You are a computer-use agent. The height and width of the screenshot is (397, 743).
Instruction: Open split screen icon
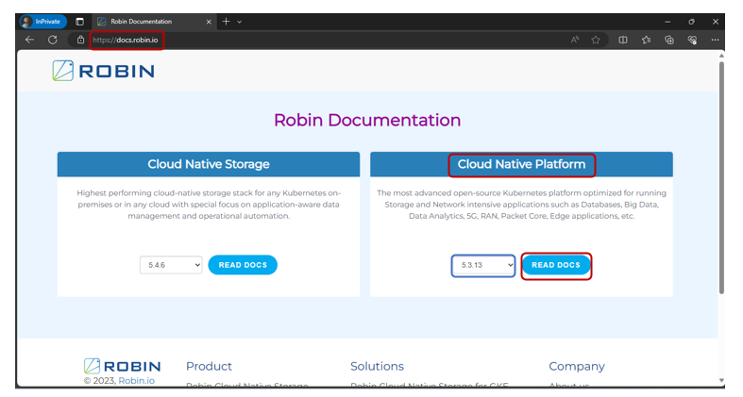pos(623,40)
